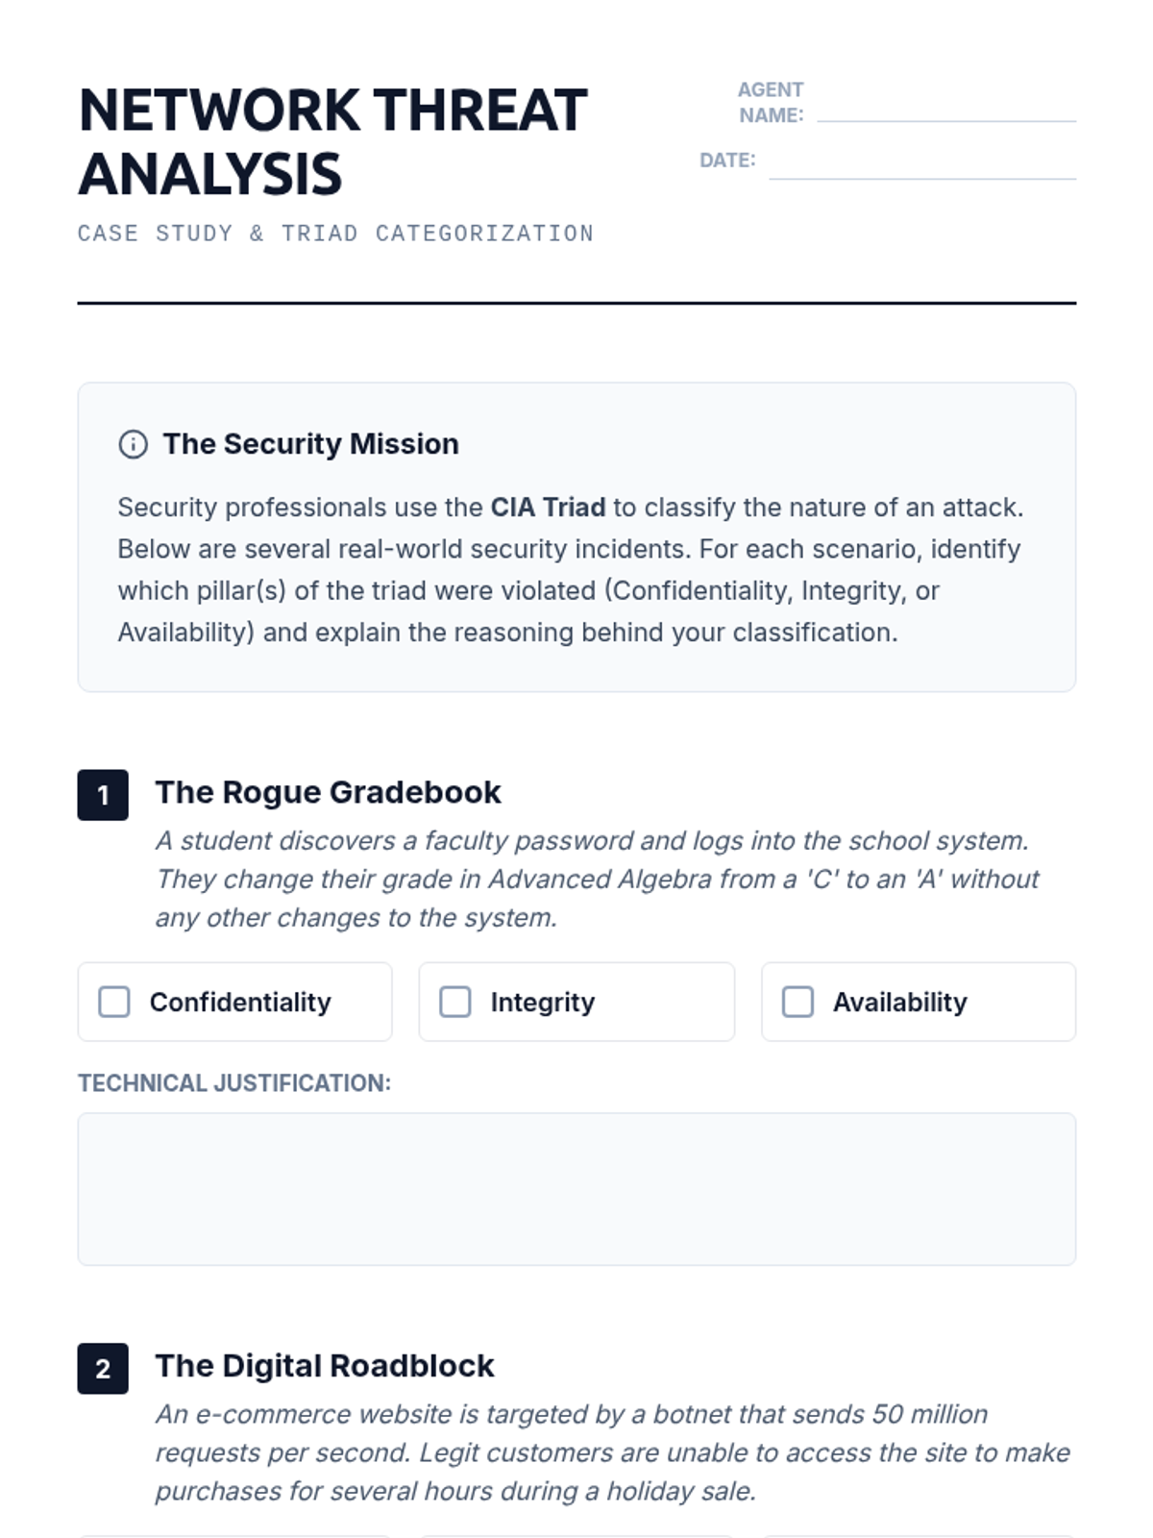Click the Agent Name label
This screenshot has width=1153, height=1538.
coord(771,102)
